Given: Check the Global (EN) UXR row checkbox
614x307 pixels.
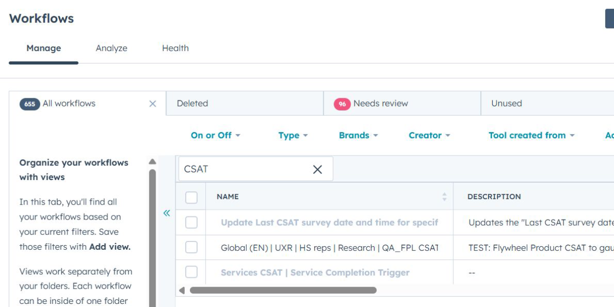Looking at the screenshot, I should coord(191,248).
